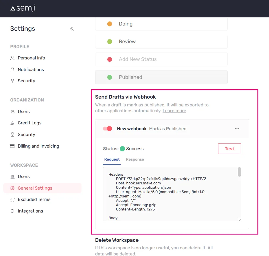The width and height of the screenshot is (269, 256).
Task: Collapse the Settings sidebar with double chevron
Action: pos(72,29)
